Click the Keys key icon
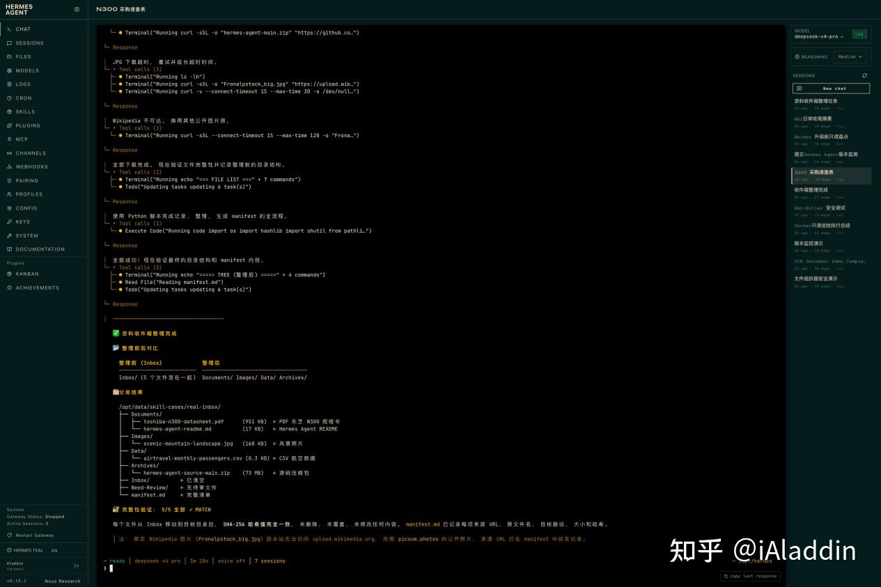Screen dimensions: 881x587 coord(9,221)
